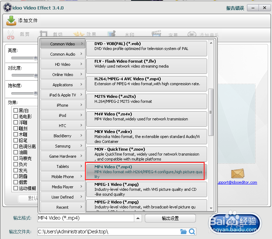Click the envelope email icon

(238, 174)
